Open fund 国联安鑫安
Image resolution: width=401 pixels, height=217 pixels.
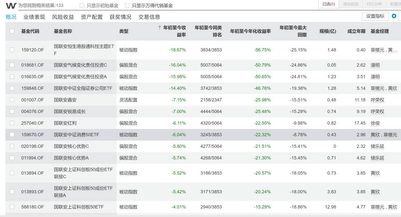tap(65, 100)
